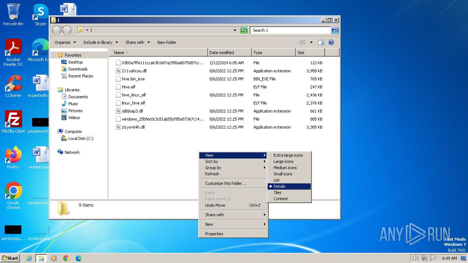
Task: Click Refresh in the context menu
Action: [233, 174]
